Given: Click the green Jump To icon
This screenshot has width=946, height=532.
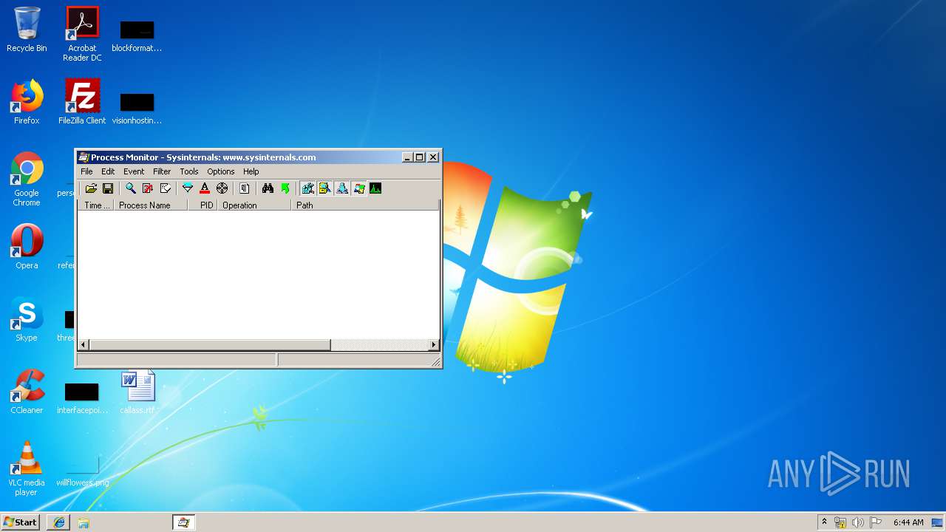Looking at the screenshot, I should click(x=285, y=188).
